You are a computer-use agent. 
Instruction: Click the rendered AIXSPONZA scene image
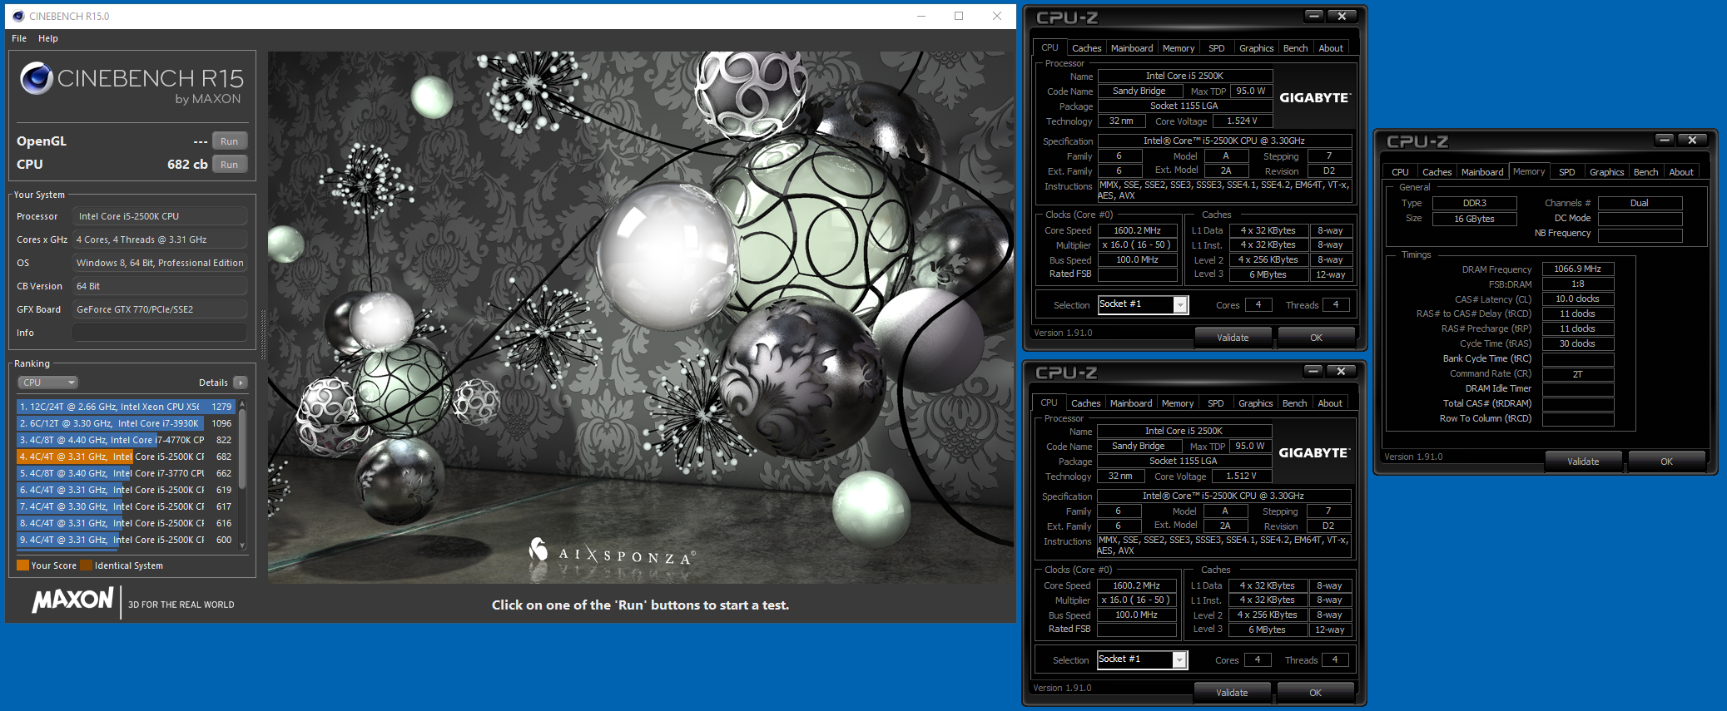tap(641, 318)
